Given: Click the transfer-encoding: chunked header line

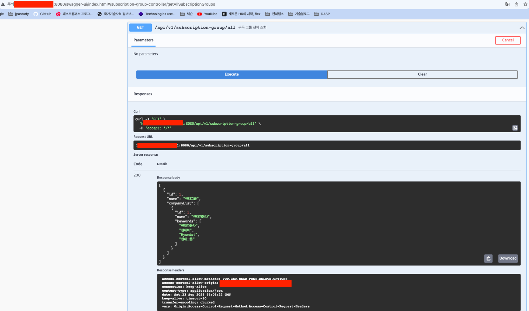Looking at the screenshot, I should point(188,302).
